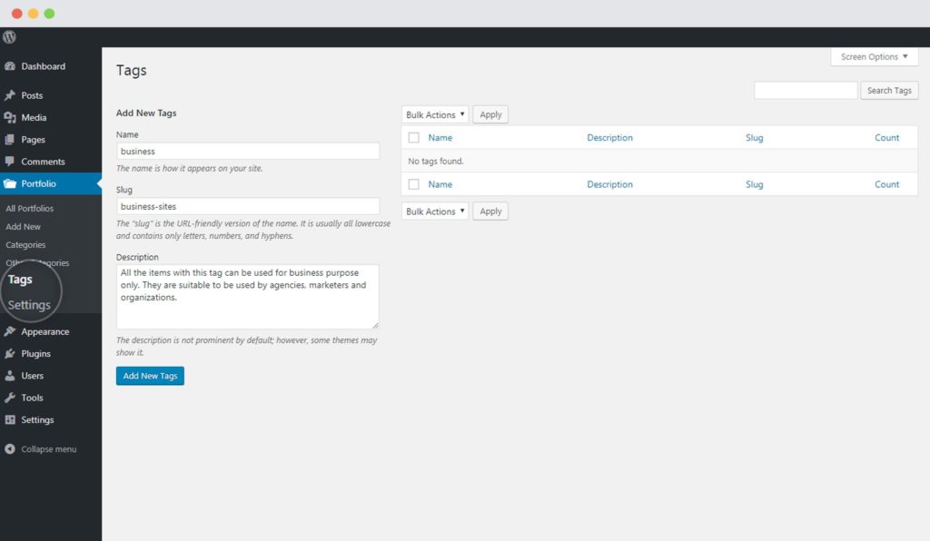Open the top Bulk Actions dropdown
This screenshot has width=930, height=541.
[x=435, y=114]
